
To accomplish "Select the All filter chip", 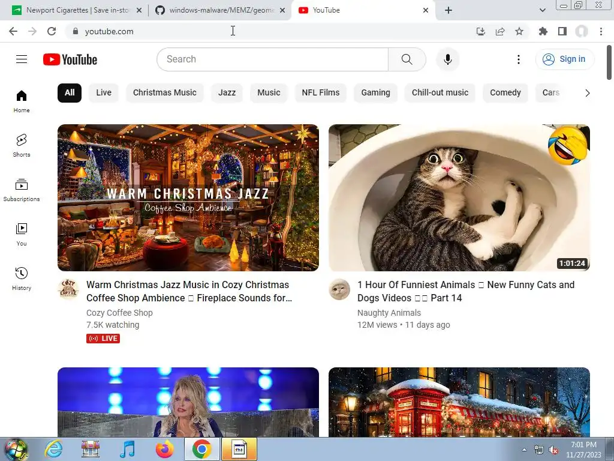I will 70,93.
